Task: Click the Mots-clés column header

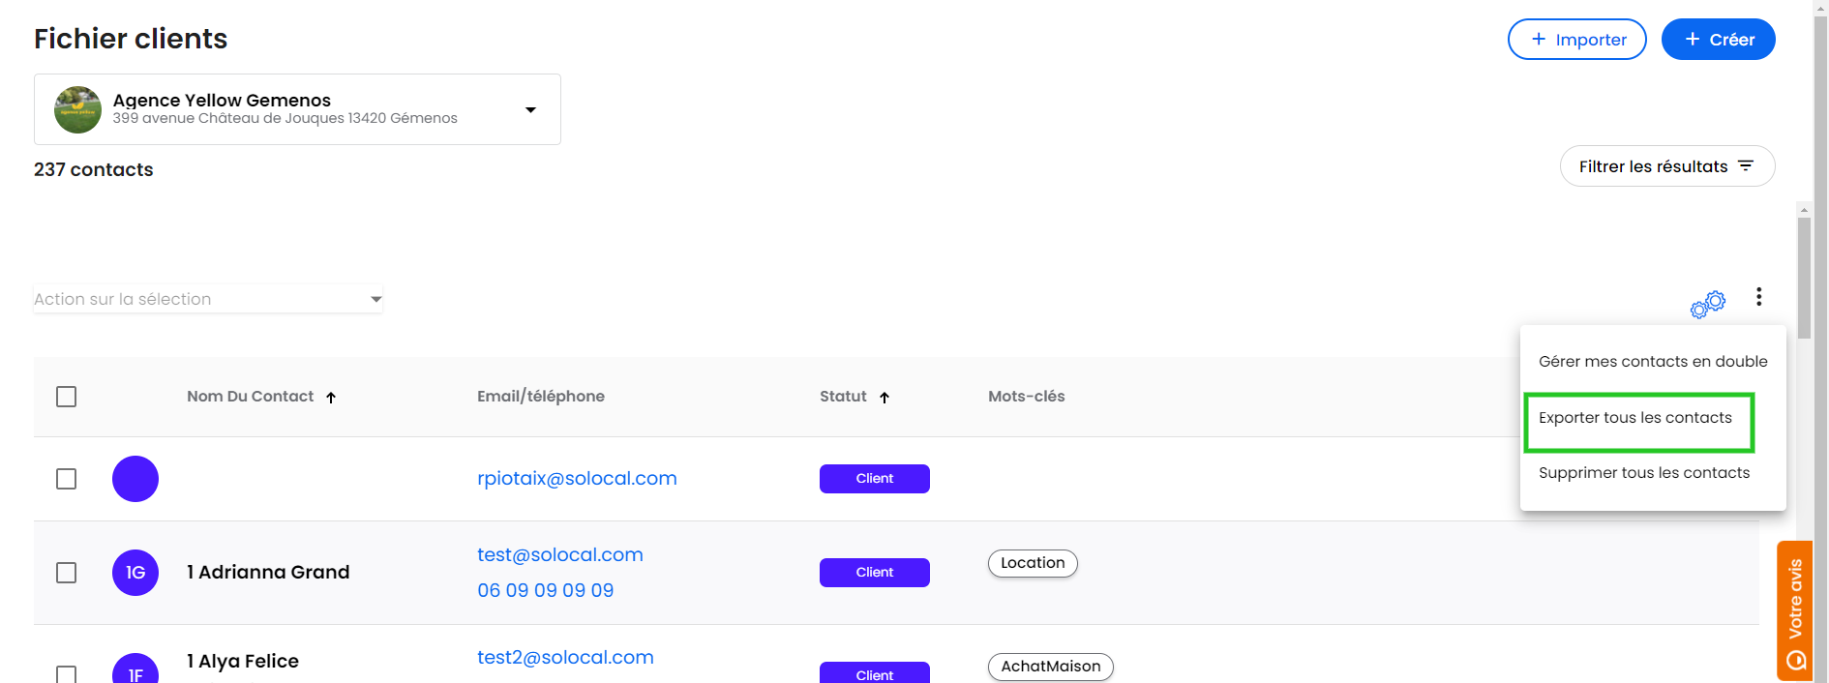Action: tap(1027, 397)
